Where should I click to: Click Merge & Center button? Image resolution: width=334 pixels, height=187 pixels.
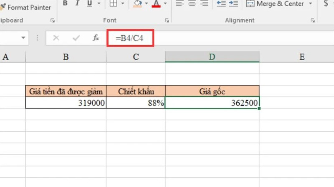tap(275, 3)
